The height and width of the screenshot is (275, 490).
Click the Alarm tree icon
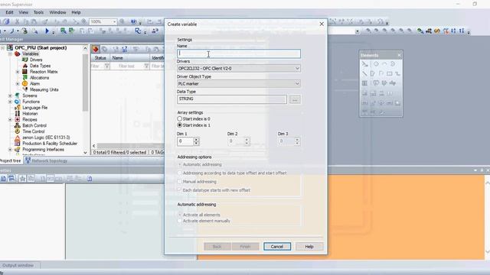(x=25, y=83)
